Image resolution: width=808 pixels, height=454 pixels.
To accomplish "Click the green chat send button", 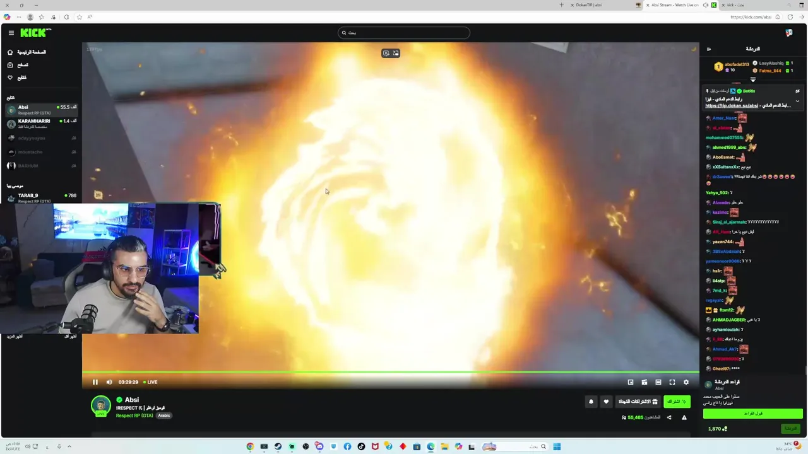I will [x=790, y=429].
